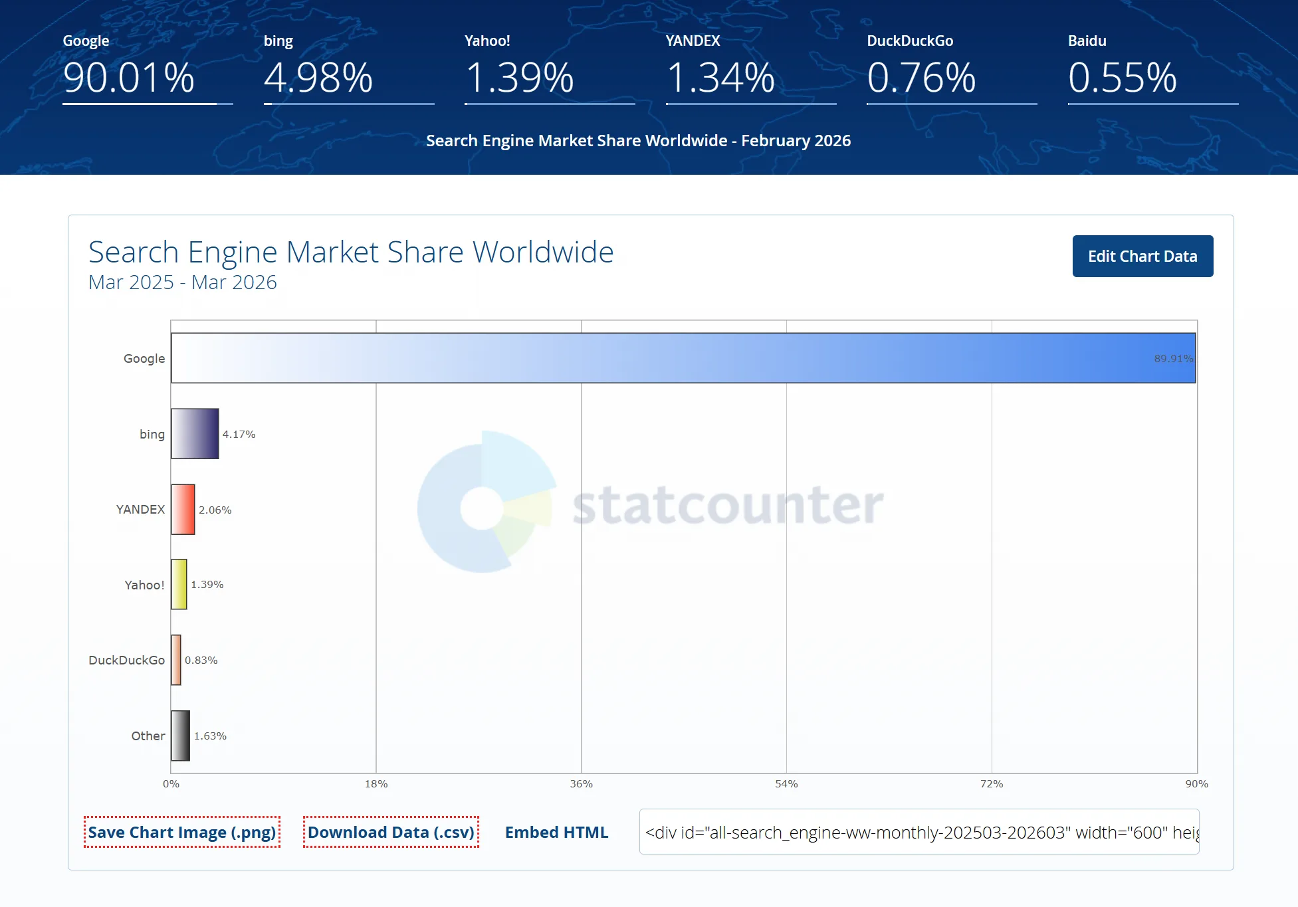Click the yellow Yahoo! bar
1298x907 pixels.
tap(179, 585)
